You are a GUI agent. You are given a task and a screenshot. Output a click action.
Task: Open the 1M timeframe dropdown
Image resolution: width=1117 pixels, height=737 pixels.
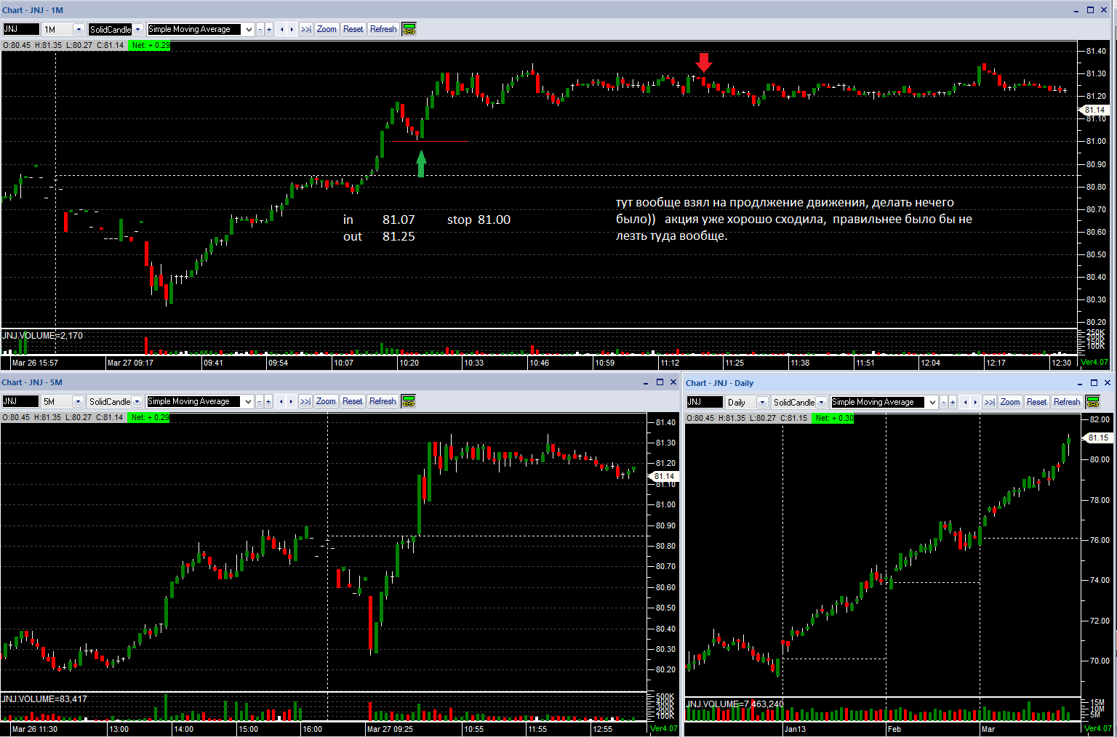pyautogui.click(x=79, y=30)
